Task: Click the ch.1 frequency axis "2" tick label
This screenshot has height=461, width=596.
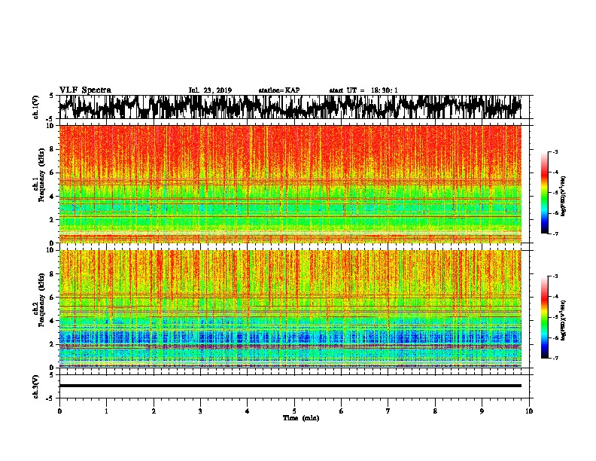Action: click(x=52, y=220)
